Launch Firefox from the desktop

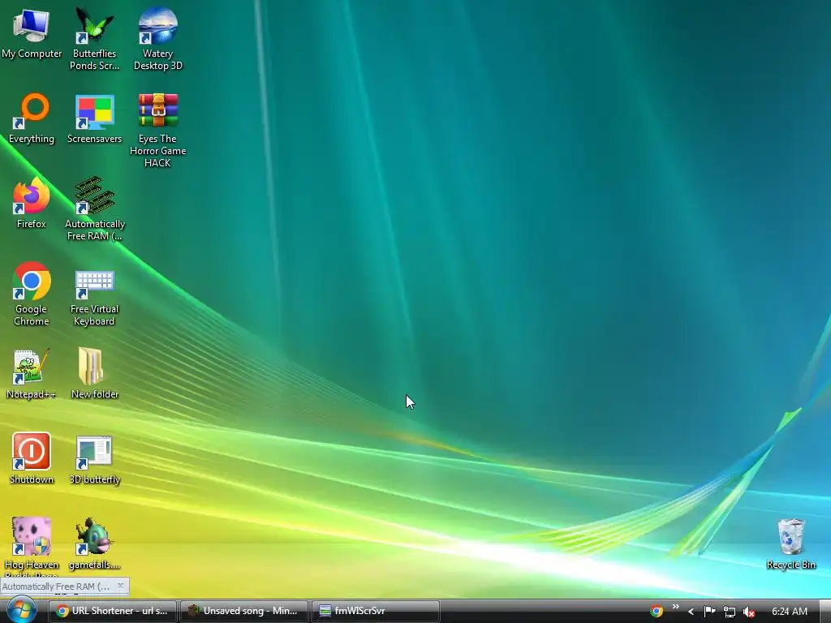pos(32,204)
